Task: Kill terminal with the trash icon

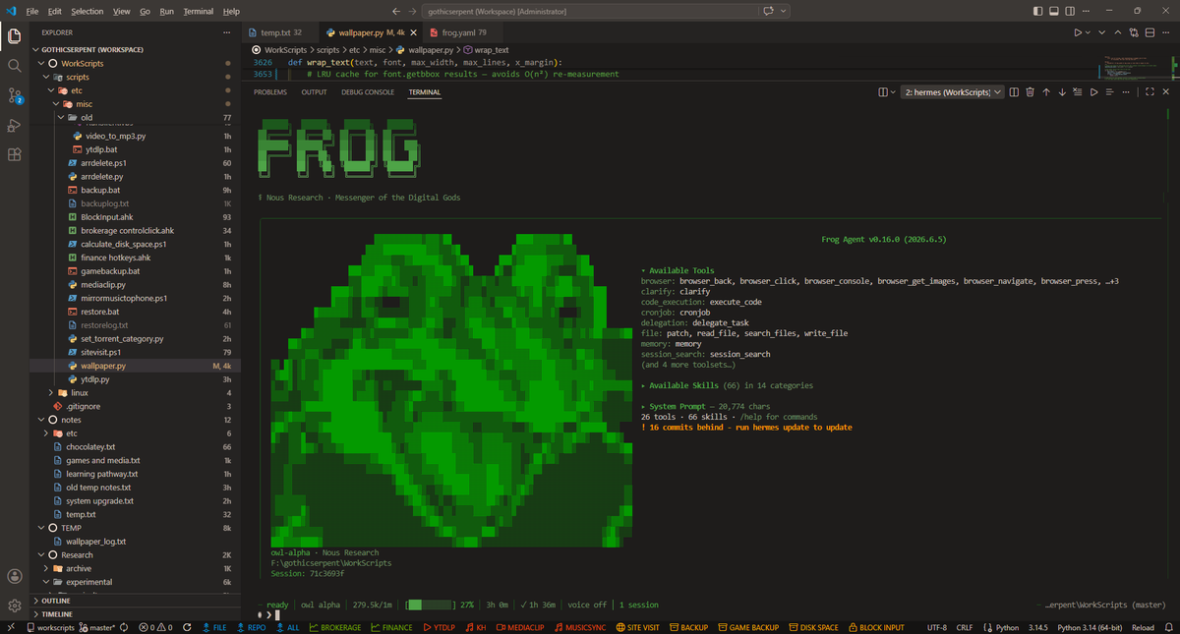Action: [x=1030, y=92]
